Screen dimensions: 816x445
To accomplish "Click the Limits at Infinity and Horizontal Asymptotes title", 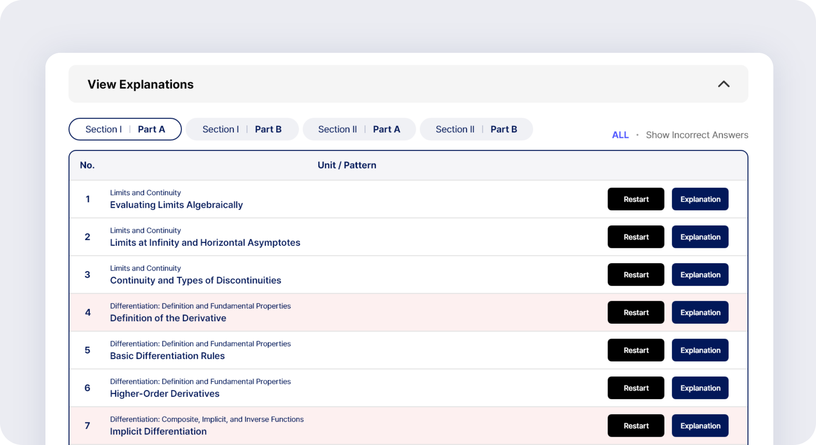I will click(205, 243).
